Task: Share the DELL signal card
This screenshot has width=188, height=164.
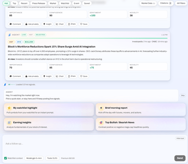Action: point(72,24)
